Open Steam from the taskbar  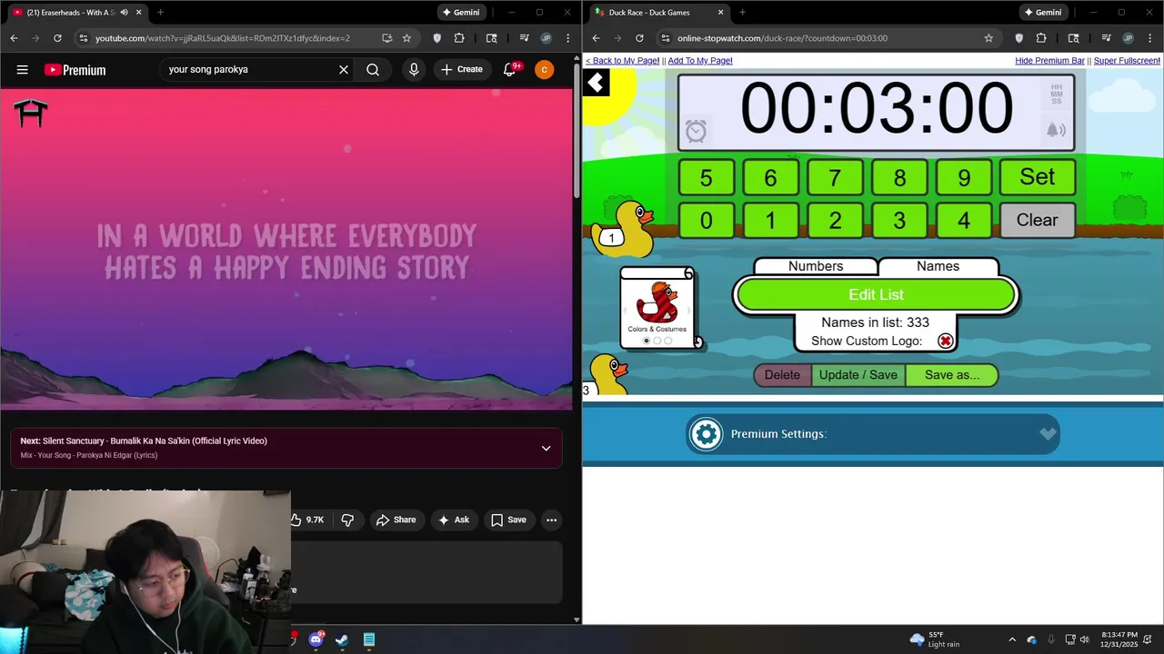tap(342, 639)
